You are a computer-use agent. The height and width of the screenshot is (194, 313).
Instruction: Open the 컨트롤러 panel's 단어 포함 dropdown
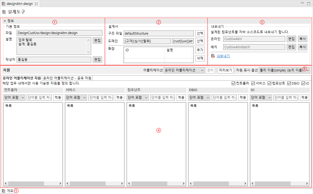pyautogui.click(x=14, y=97)
